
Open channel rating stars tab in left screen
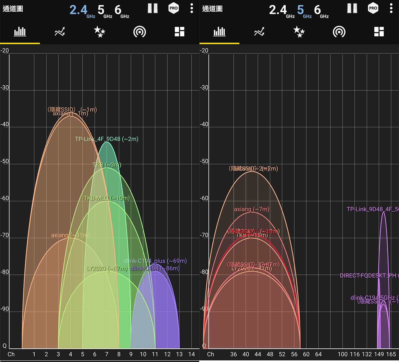100,32
